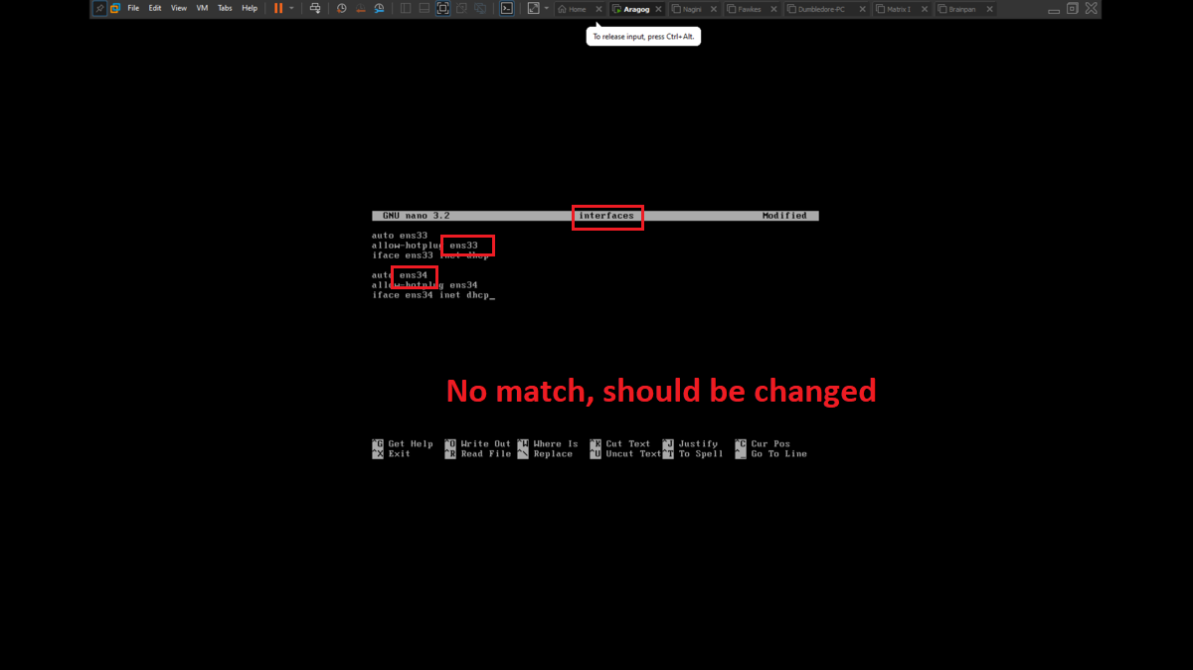The width and height of the screenshot is (1193, 670).
Task: Switch to the Nagini tab
Action: pos(695,9)
